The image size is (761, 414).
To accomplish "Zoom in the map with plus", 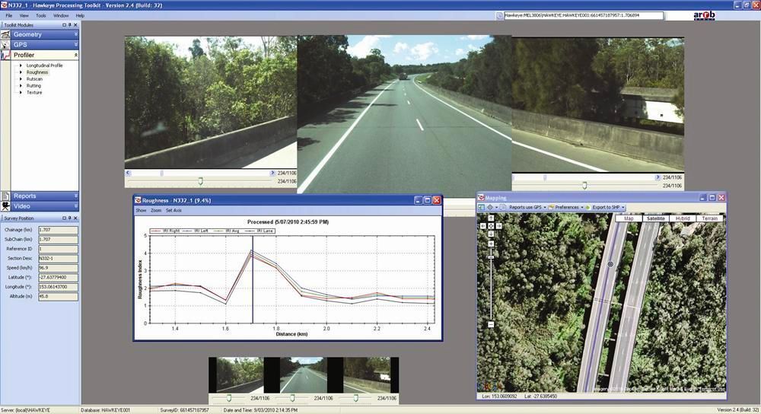I will point(491,244).
